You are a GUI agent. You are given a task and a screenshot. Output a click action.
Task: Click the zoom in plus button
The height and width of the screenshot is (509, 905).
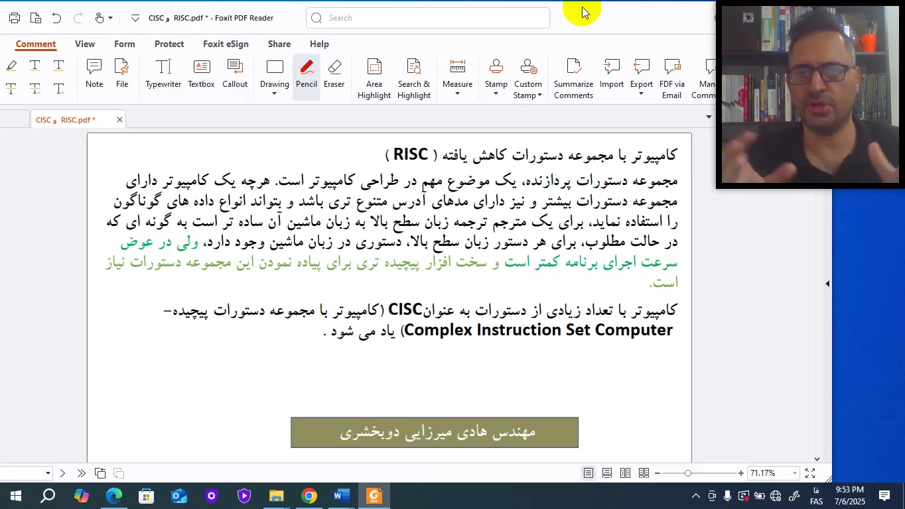click(741, 473)
